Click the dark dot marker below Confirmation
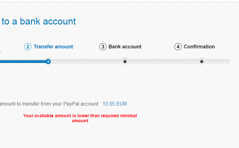239x148 pixels. [202, 62]
